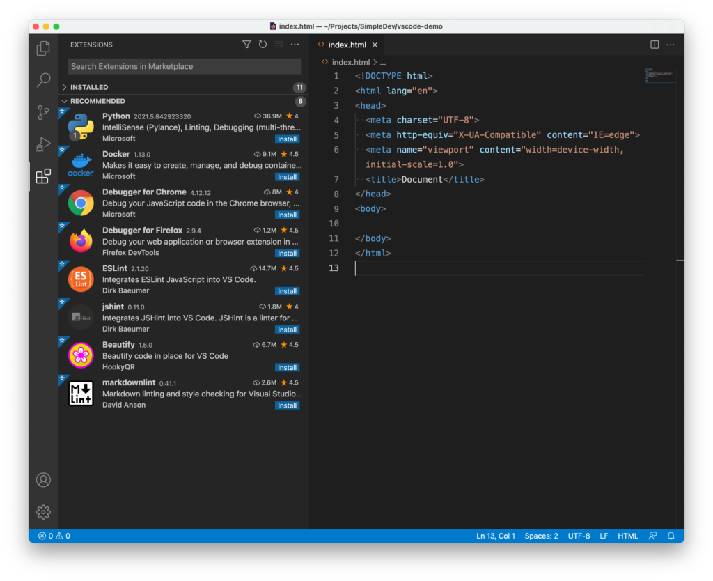
Task: Open the notifications bell in status bar
Action: click(671, 536)
